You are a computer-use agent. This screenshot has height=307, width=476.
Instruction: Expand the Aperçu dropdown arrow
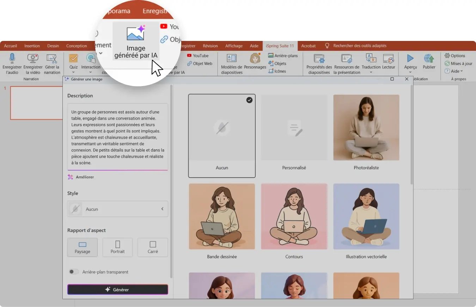[410, 72]
